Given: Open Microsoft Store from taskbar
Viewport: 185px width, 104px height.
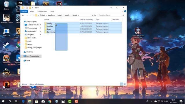Looking at the screenshot, I should (x=36, y=101).
